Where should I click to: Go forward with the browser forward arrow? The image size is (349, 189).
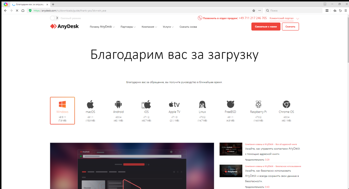click(x=11, y=10)
